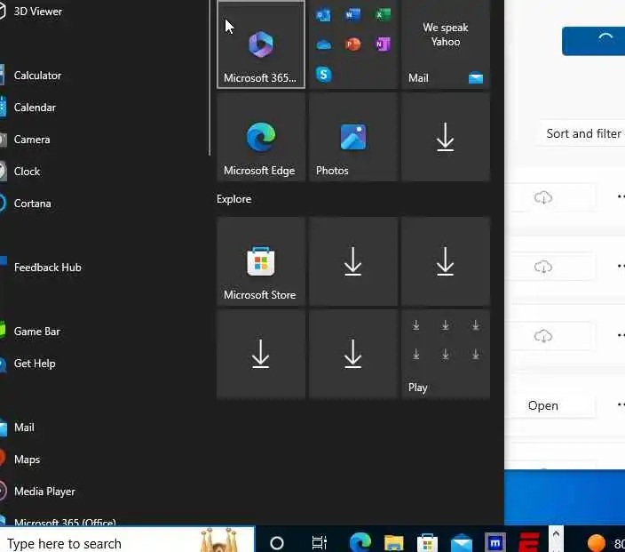Open Microsoft Store from taskbar

pos(427,543)
